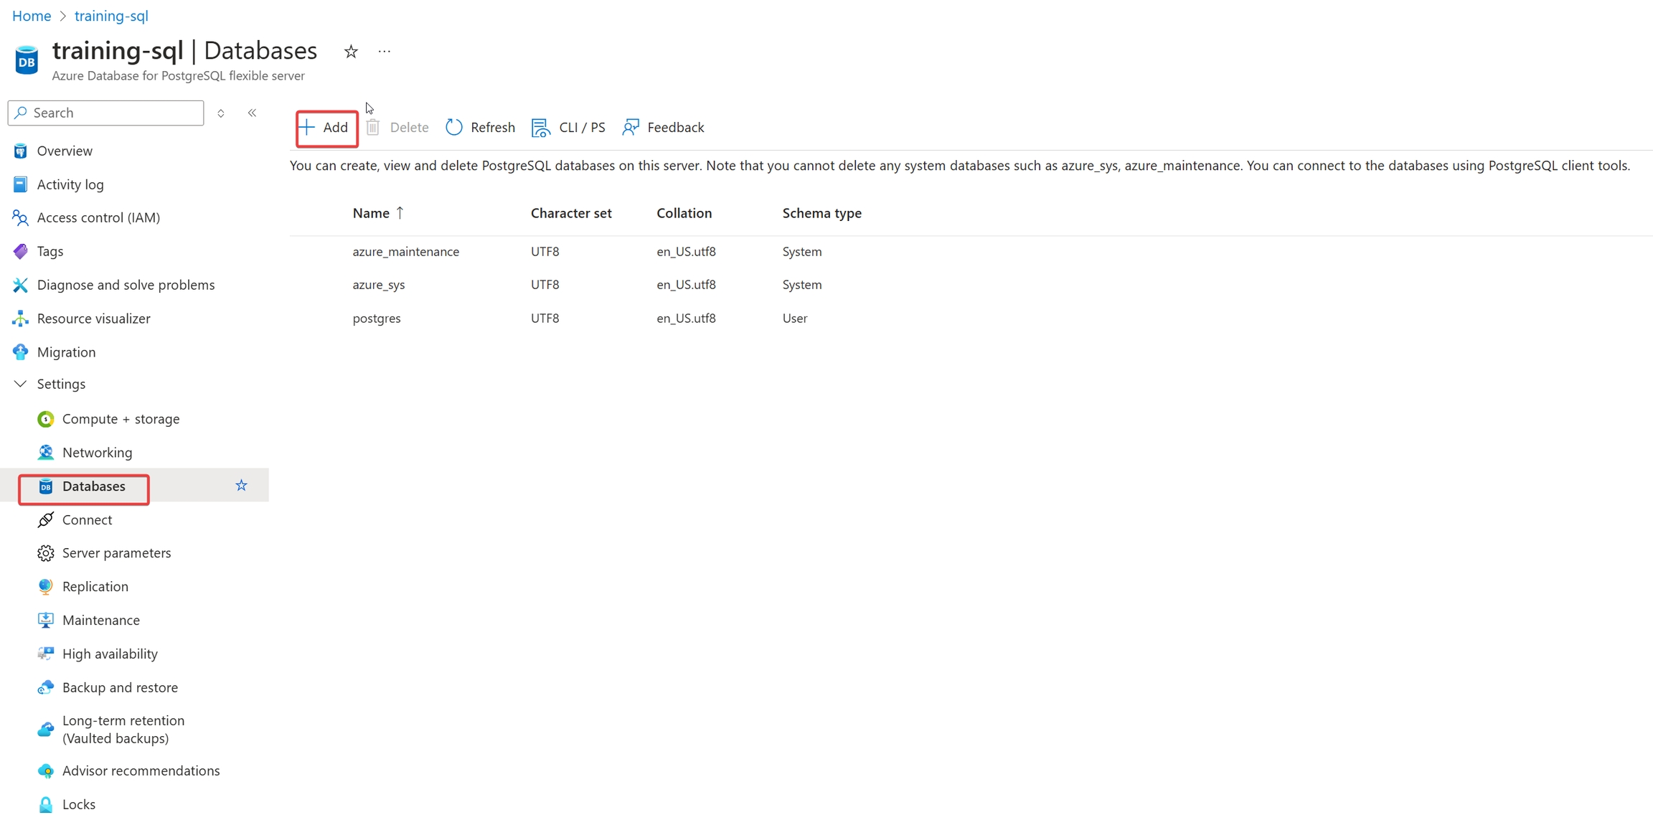Viewport: 1653px width, 825px height.
Task: Open the Networking settings page
Action: pyautogui.click(x=97, y=453)
